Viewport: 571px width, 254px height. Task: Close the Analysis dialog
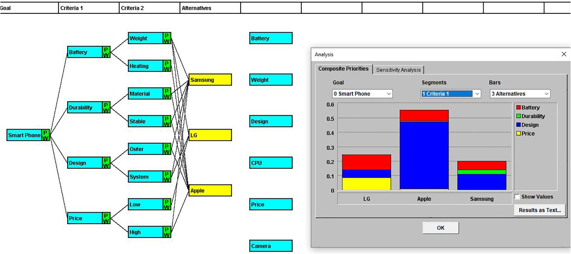(x=564, y=54)
